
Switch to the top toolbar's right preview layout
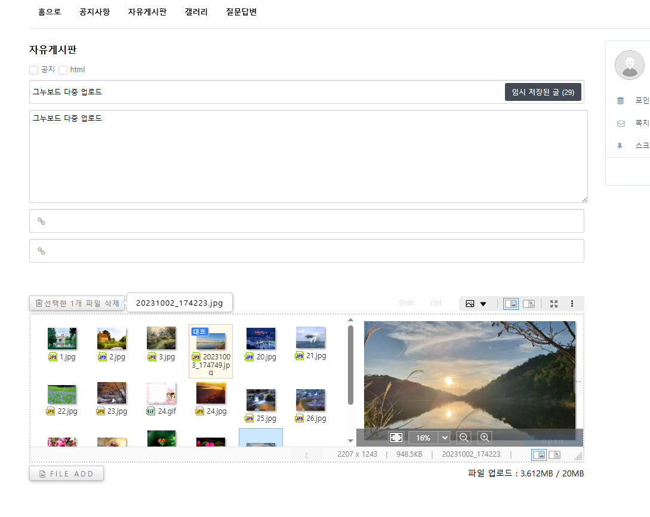pyautogui.click(x=529, y=303)
